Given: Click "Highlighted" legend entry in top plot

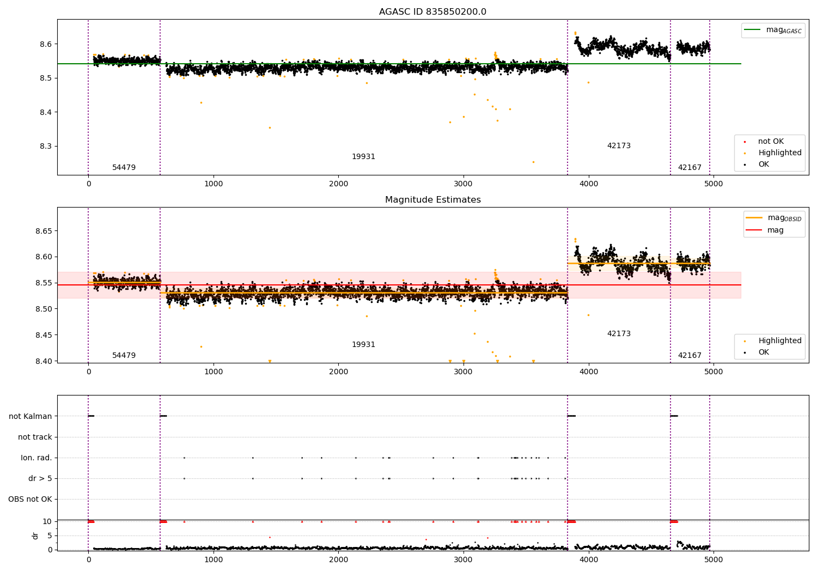Looking at the screenshot, I should click(780, 153).
